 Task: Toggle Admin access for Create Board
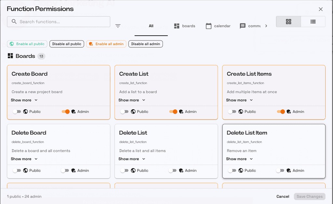pos(66,112)
